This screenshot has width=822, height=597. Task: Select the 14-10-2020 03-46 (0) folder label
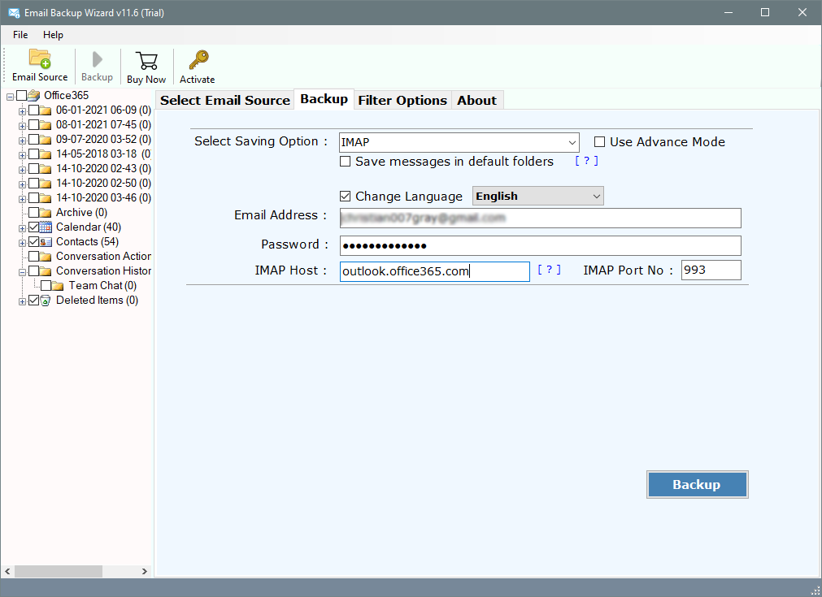pos(103,198)
